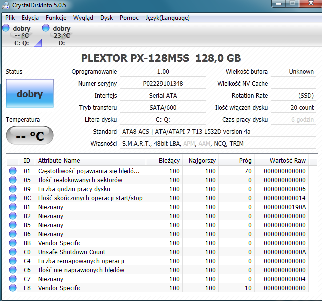The height and width of the screenshot is (301, 322).
Task: Select row Ilość nie naprawionych błędów
Action: point(157,270)
